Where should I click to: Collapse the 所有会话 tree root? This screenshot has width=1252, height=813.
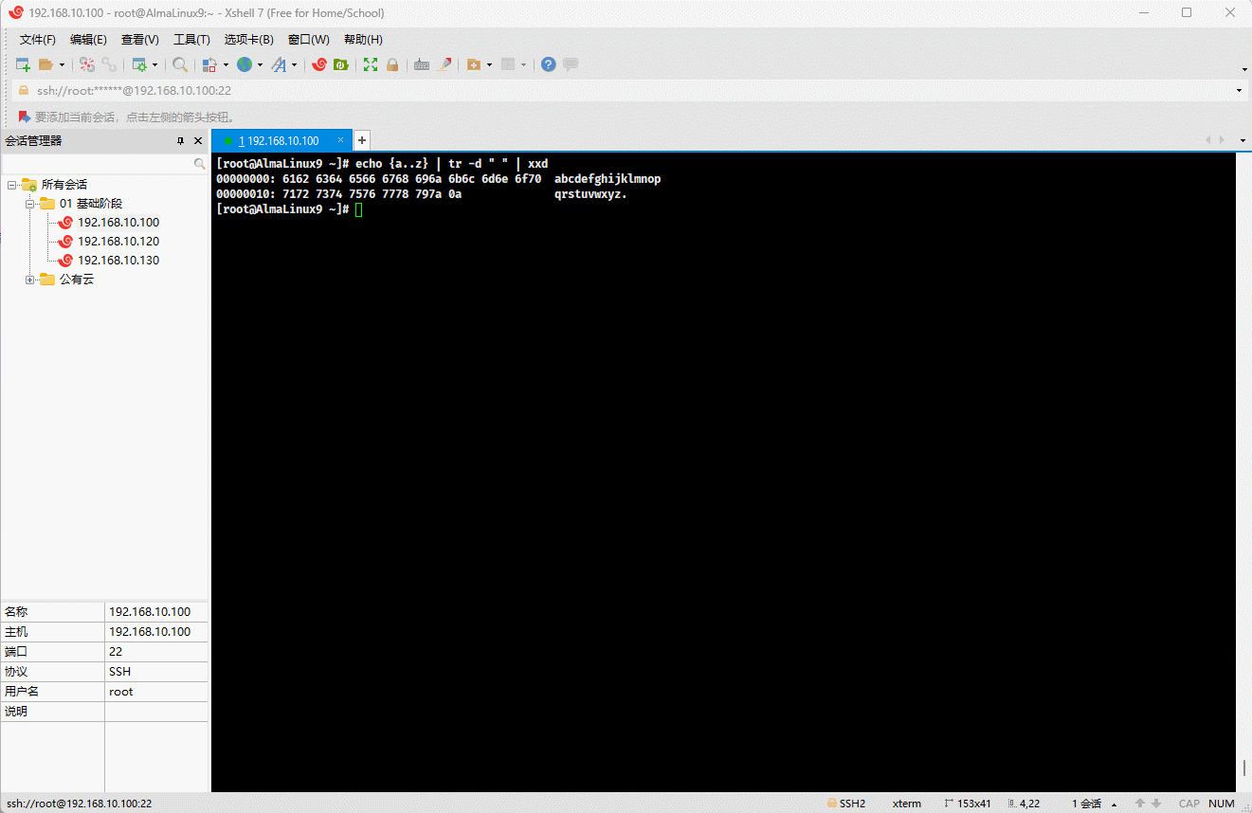tap(11, 185)
